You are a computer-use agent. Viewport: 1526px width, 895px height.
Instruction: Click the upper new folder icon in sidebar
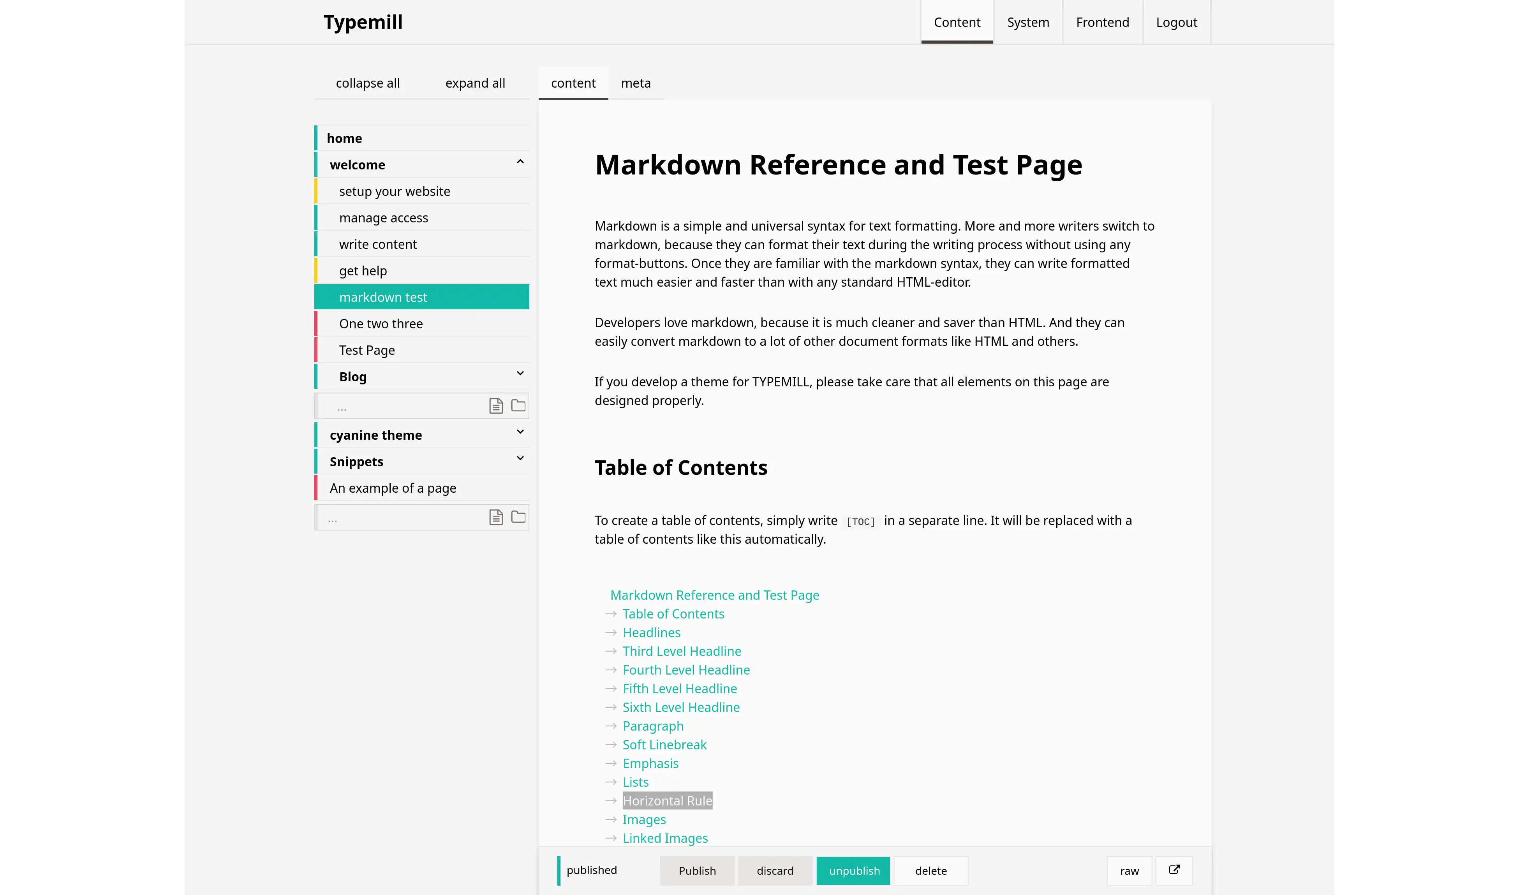click(519, 405)
